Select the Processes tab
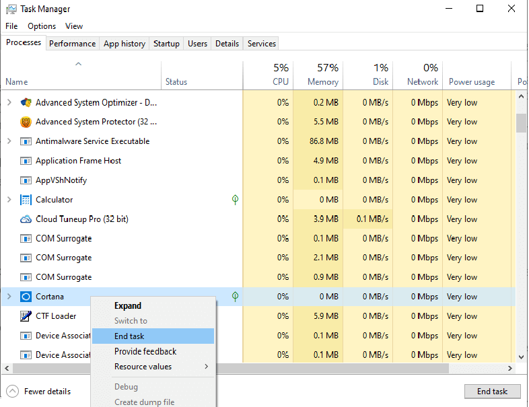This screenshot has width=529, height=407. pos(24,42)
